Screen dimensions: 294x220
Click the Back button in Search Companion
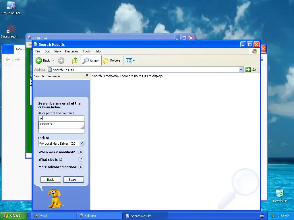(51, 180)
